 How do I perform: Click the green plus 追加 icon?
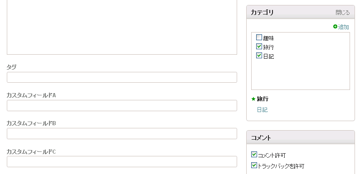click(335, 27)
